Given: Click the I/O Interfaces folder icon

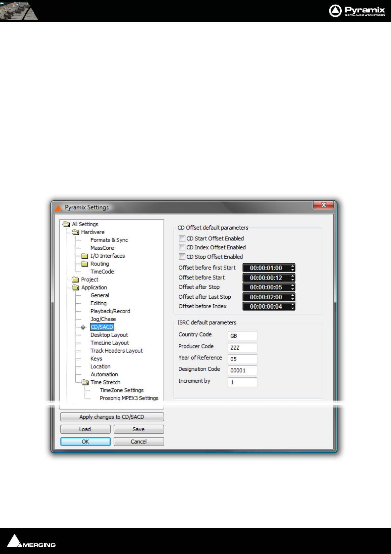Looking at the screenshot, I should tap(85, 256).
